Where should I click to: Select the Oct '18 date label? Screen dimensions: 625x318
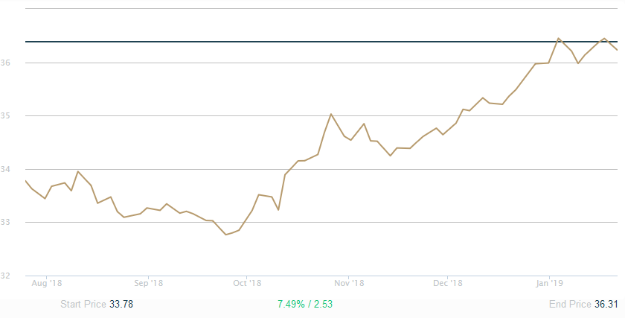(x=247, y=284)
